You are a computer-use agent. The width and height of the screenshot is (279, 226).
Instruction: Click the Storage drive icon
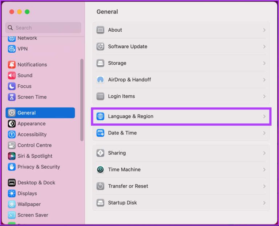click(x=100, y=63)
